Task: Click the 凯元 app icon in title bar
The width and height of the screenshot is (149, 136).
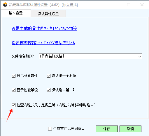Action: tap(5, 5)
